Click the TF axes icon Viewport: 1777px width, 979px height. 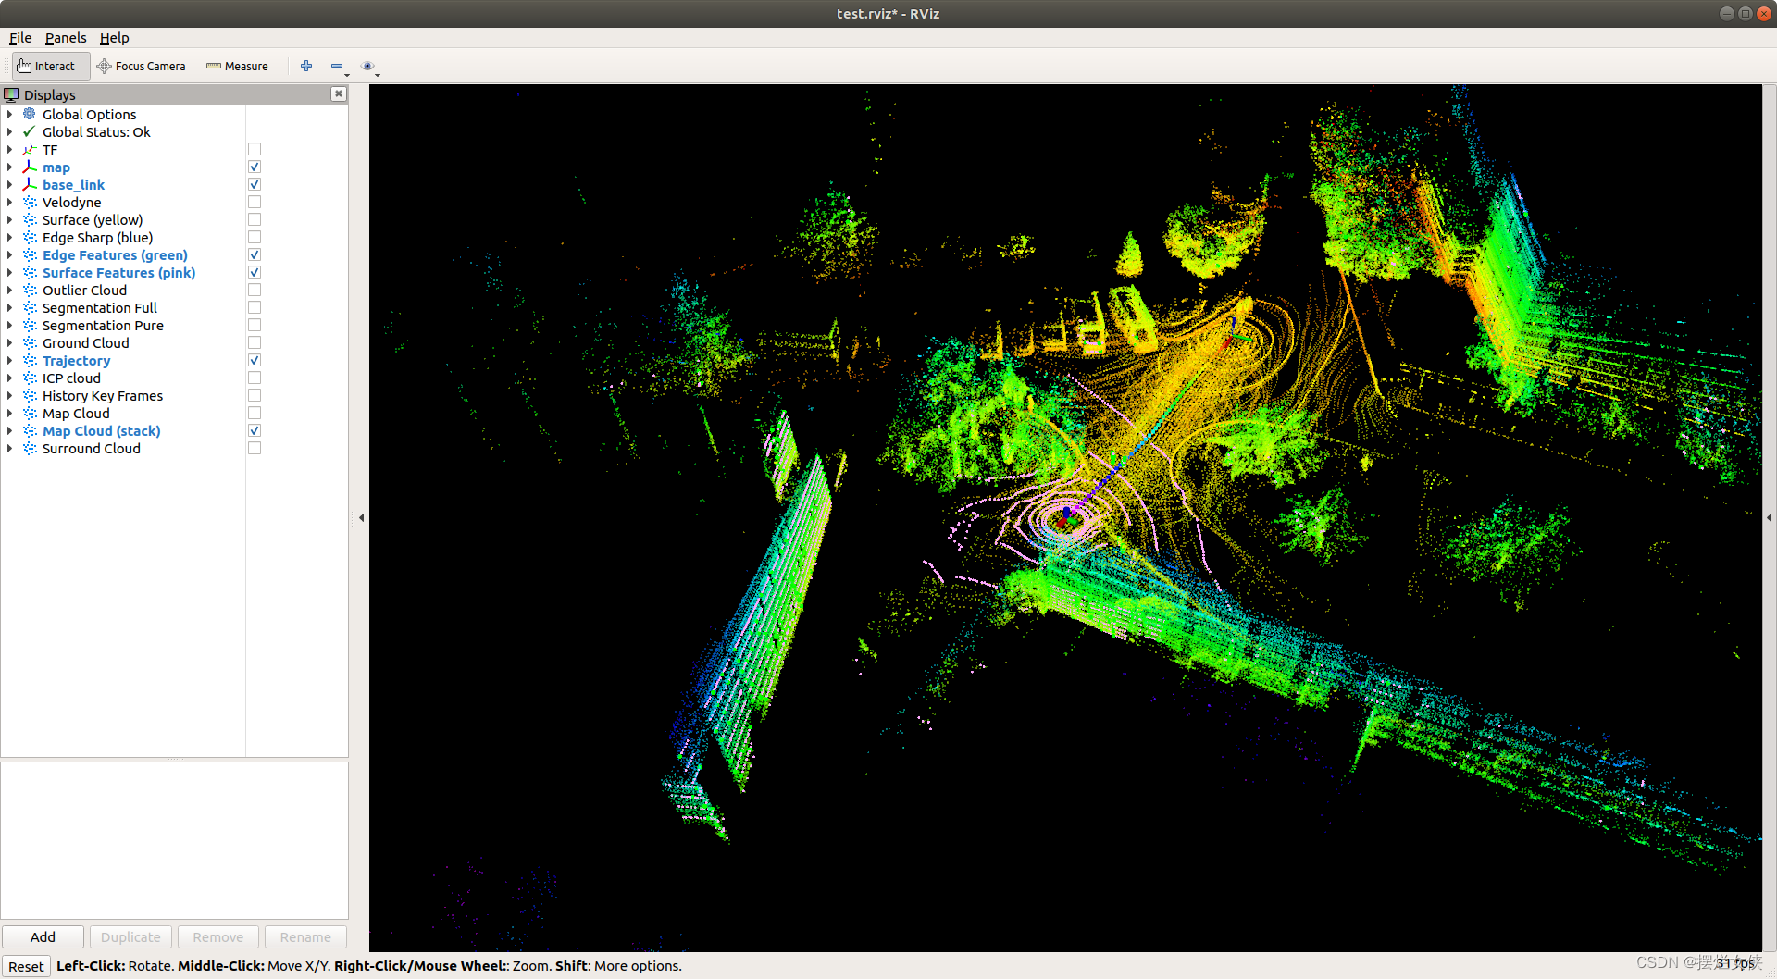tap(30, 149)
